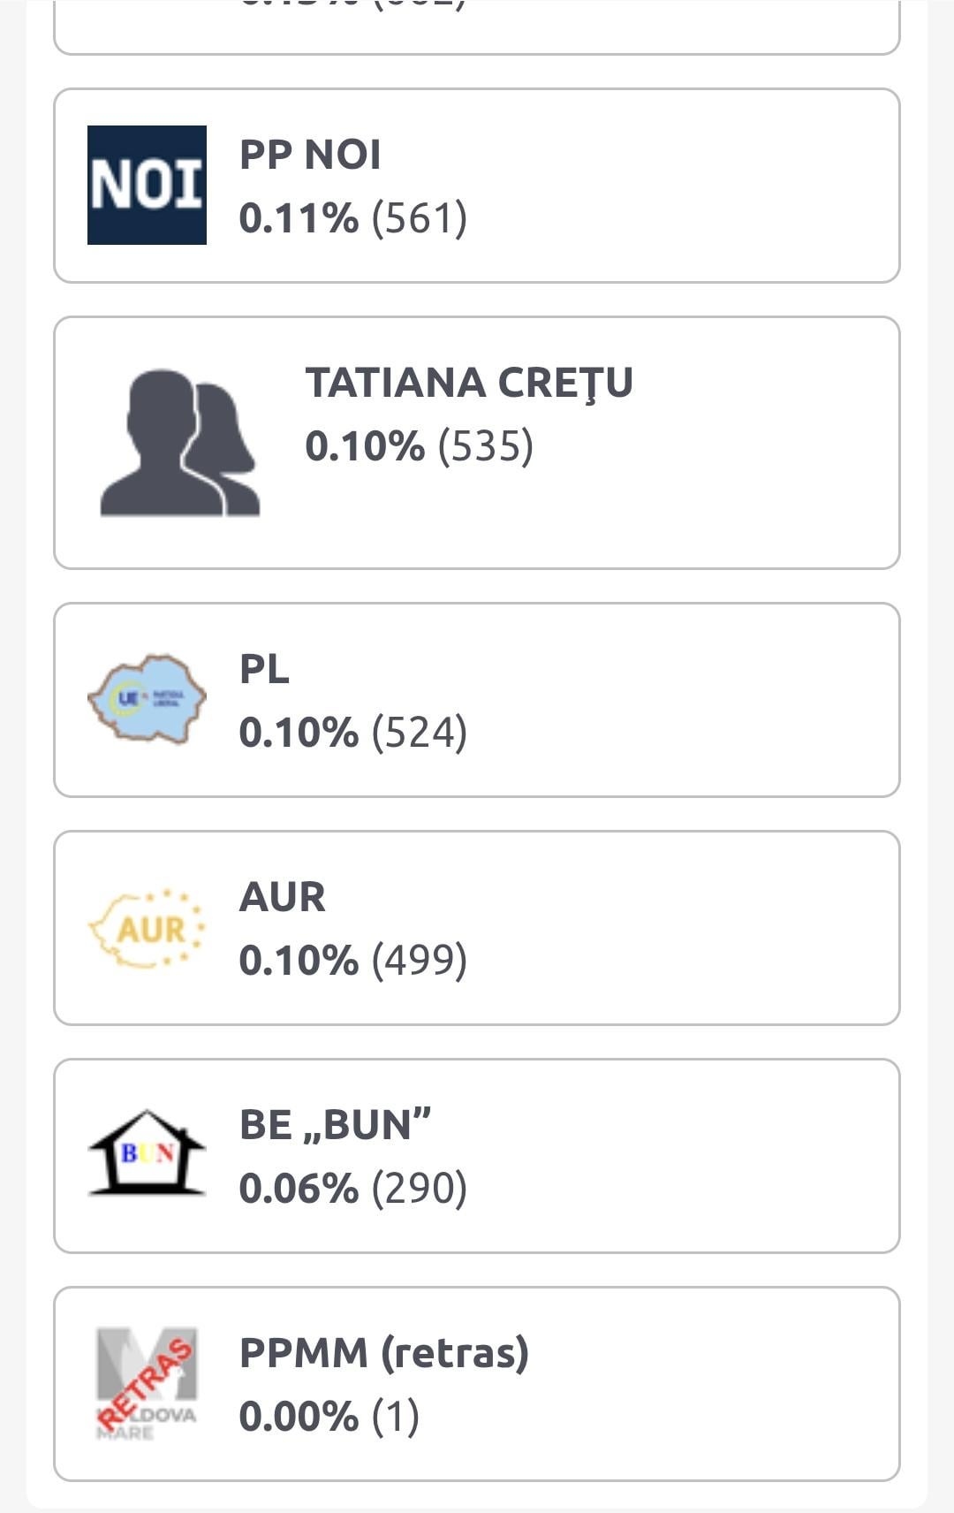Viewport: 954px width, 1513px height.
Task: Click the BUN house logo
Action: [147, 1153]
